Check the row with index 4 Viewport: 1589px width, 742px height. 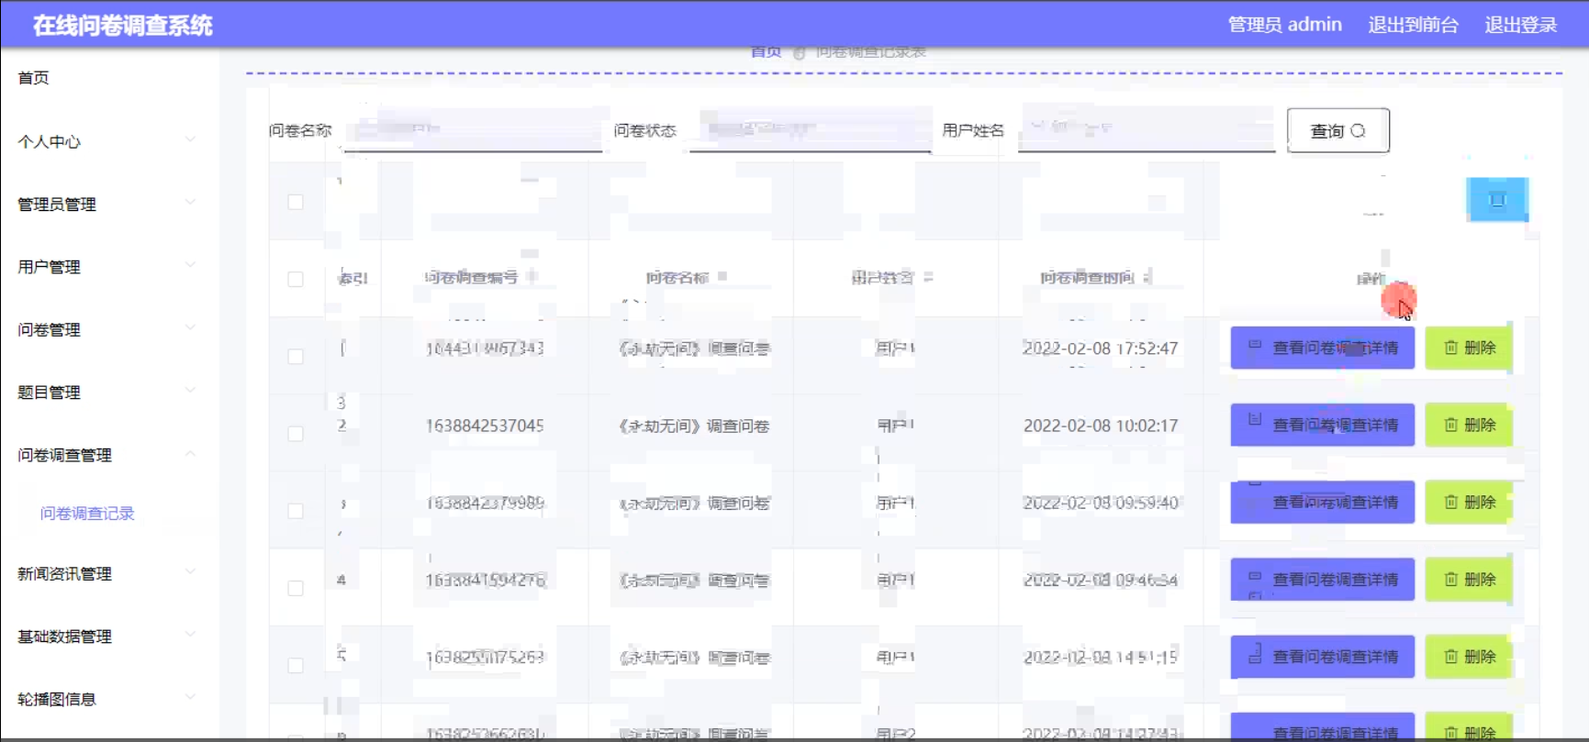(x=296, y=588)
